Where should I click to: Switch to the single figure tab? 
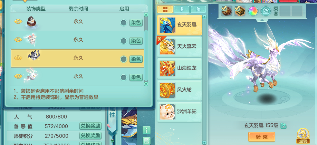point(182,10)
